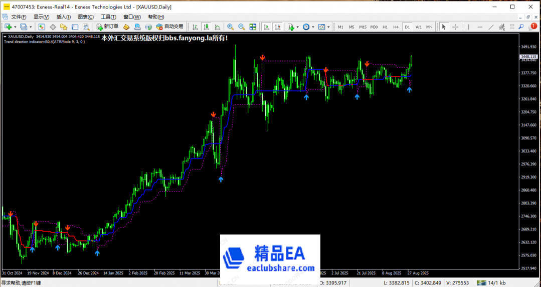Open the signals radio-wave icon
The image size is (541, 287).
148,27
